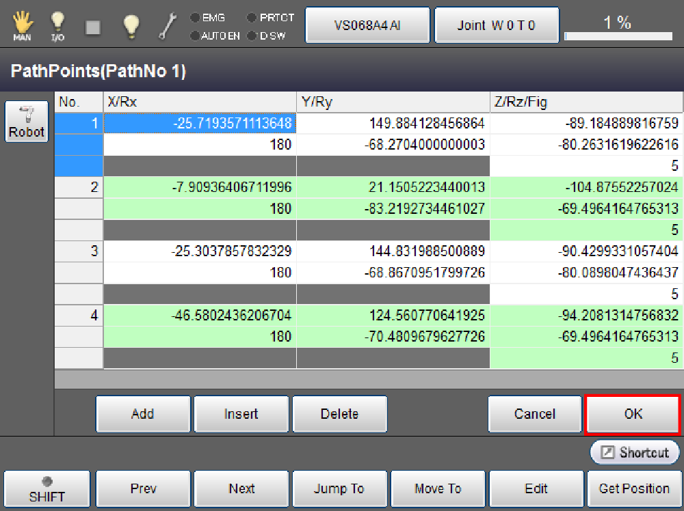Click the yellow lightbulb icon

coord(131,26)
